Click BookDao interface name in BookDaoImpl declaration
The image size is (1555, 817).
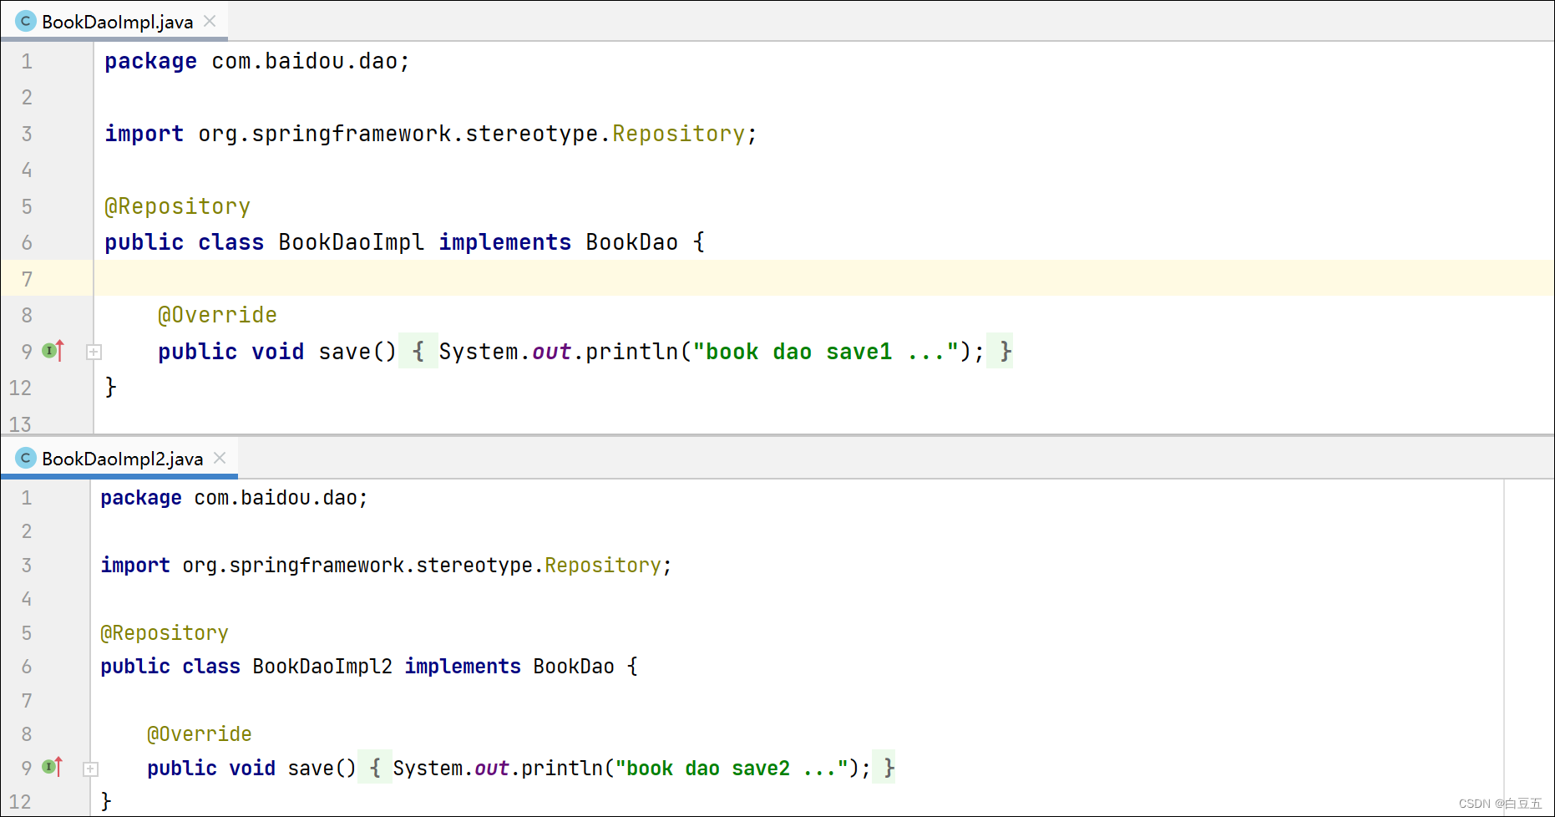pyautogui.click(x=631, y=242)
